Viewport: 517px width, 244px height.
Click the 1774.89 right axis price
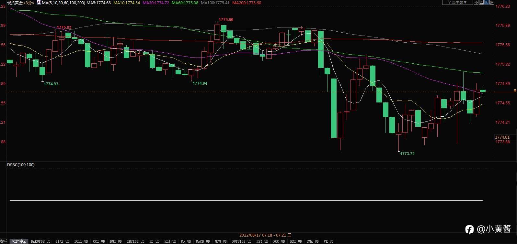coord(503,84)
